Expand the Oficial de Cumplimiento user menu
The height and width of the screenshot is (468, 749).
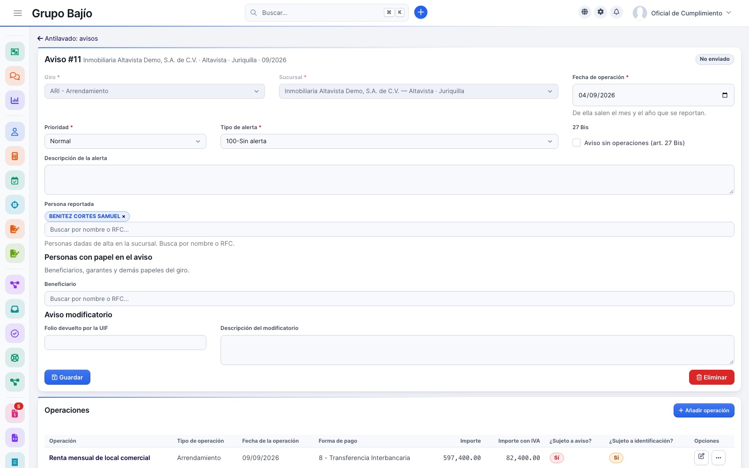[682, 13]
